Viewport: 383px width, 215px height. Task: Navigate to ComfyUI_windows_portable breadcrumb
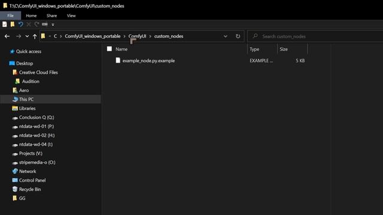tap(93, 36)
